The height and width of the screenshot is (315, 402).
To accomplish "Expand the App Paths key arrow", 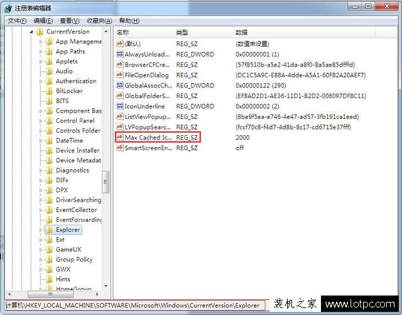I will 41,52.
